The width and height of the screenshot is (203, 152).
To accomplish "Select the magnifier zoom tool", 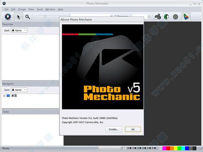I will point(28,17).
